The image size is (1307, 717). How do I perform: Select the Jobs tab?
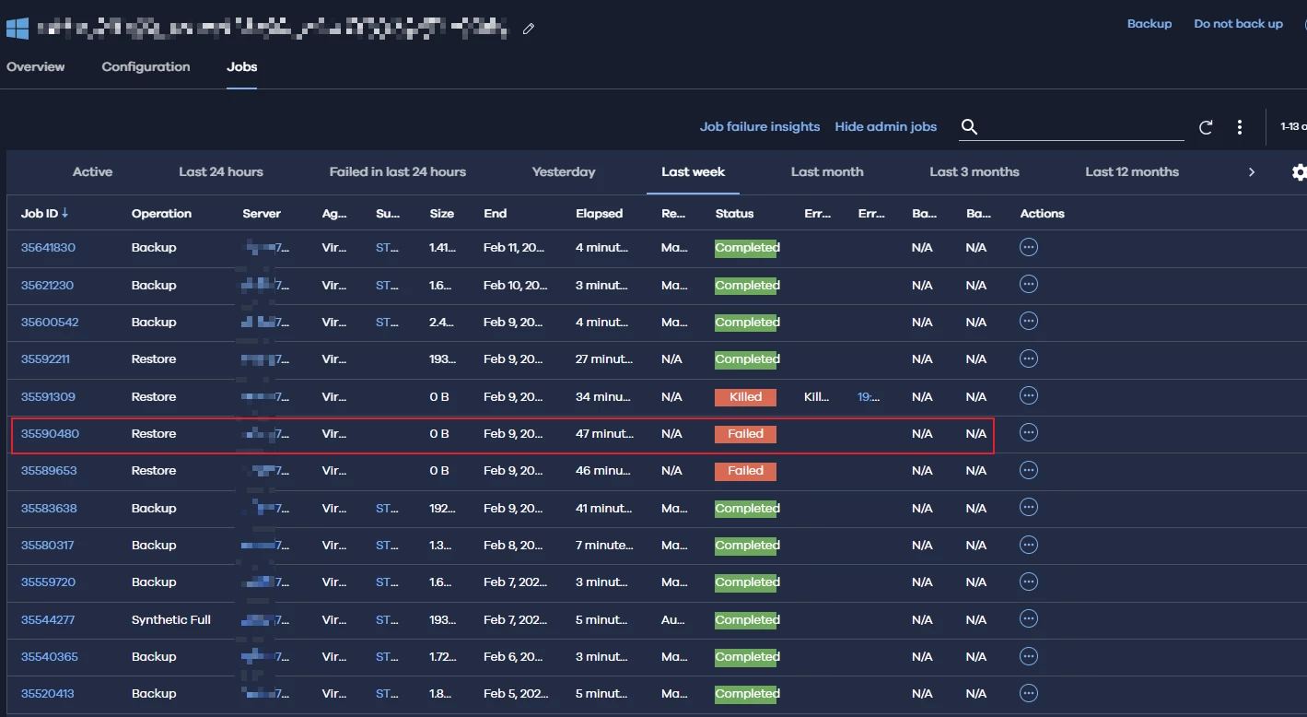(x=241, y=66)
